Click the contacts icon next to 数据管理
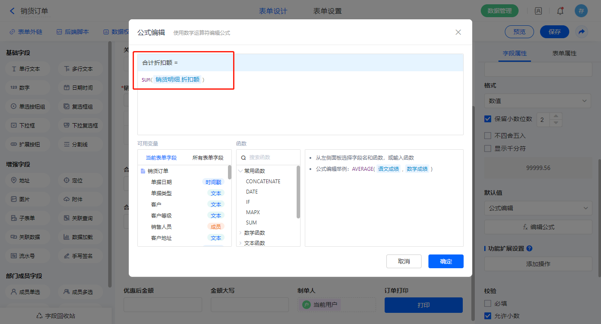Screen dimensions: 601x324 click(x=538, y=11)
